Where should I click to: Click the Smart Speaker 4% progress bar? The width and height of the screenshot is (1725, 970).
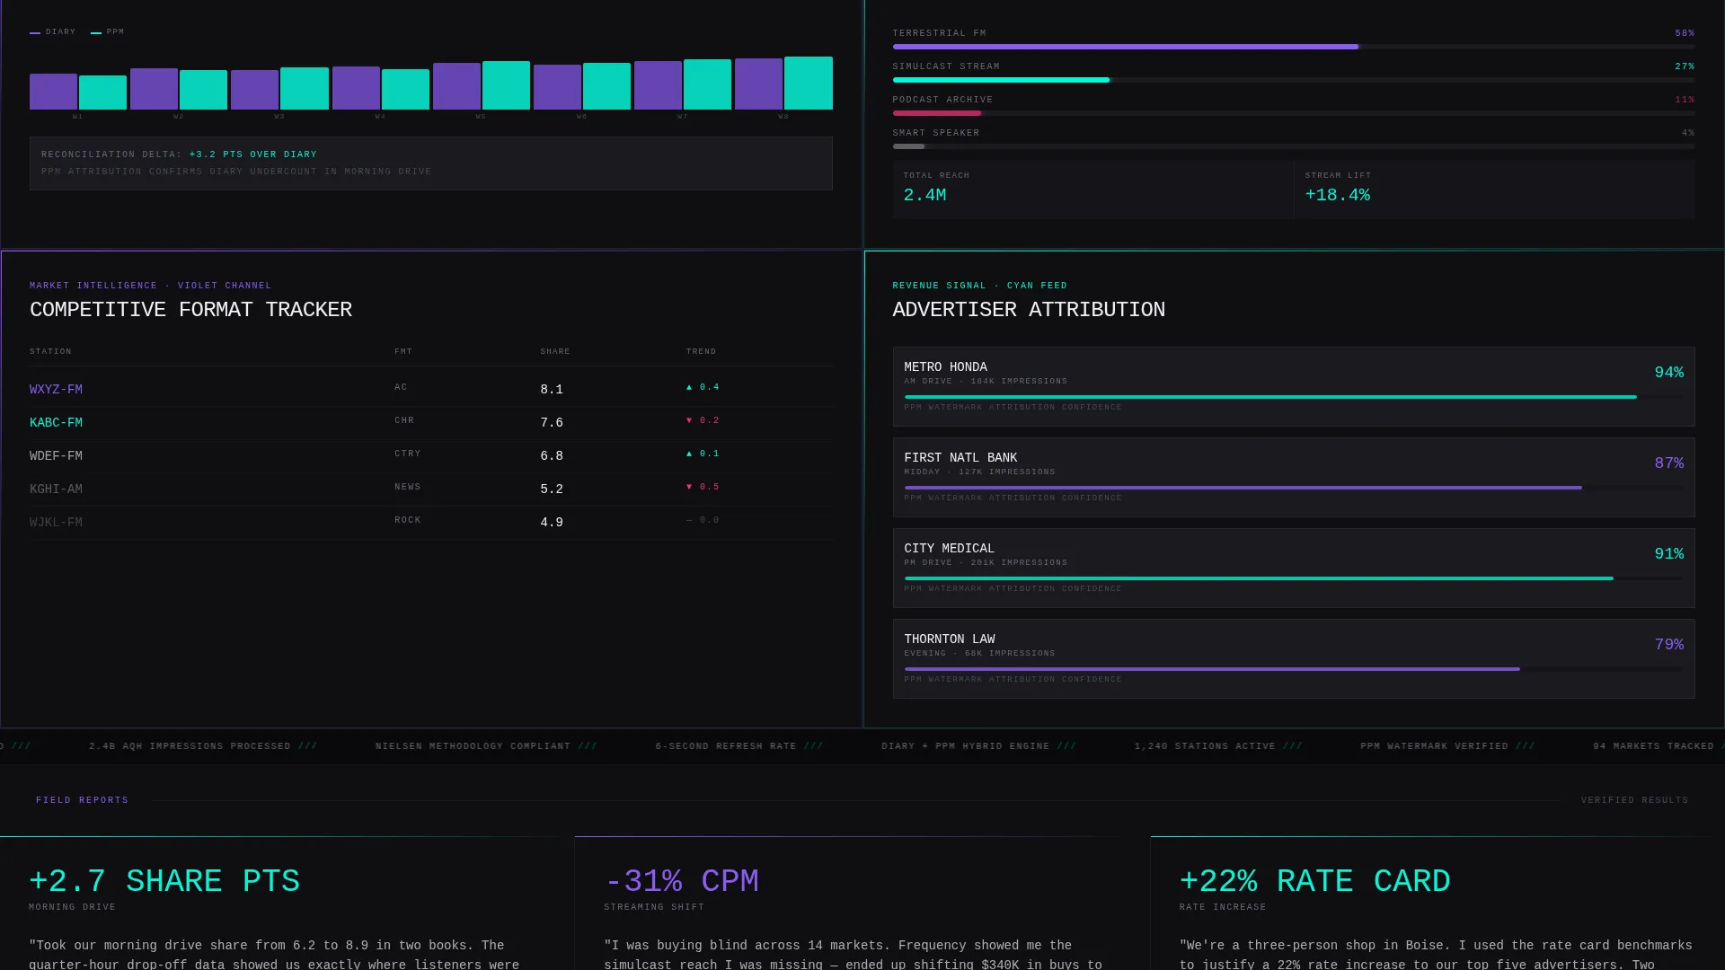click(x=1294, y=146)
